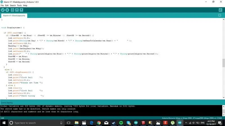Click the Cortana search circle icon
225x126 pixels.
(11, 123)
